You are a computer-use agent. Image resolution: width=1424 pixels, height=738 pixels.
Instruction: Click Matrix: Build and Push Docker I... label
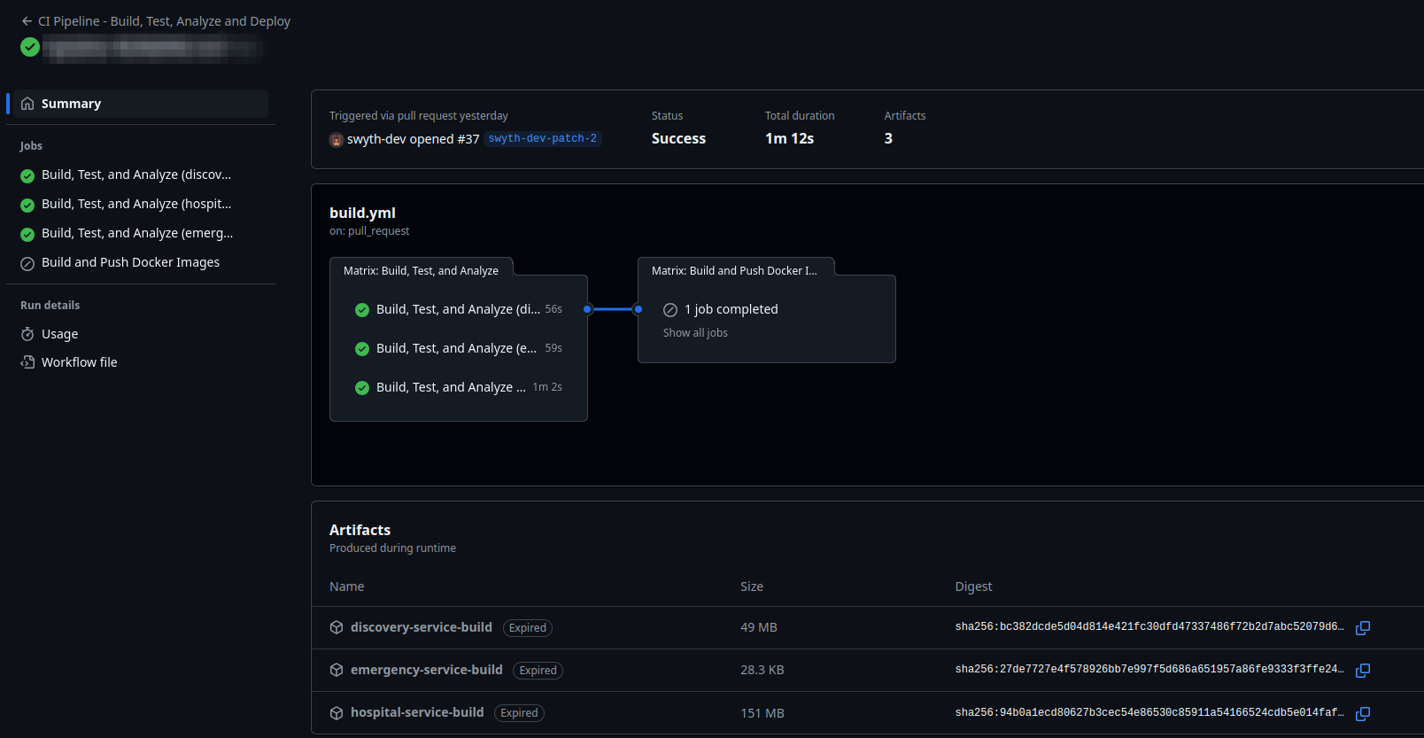(x=734, y=271)
